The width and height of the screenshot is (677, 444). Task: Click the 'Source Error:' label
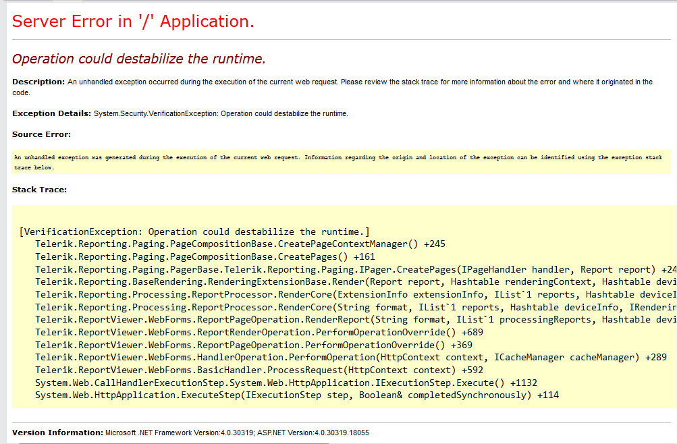[41, 134]
